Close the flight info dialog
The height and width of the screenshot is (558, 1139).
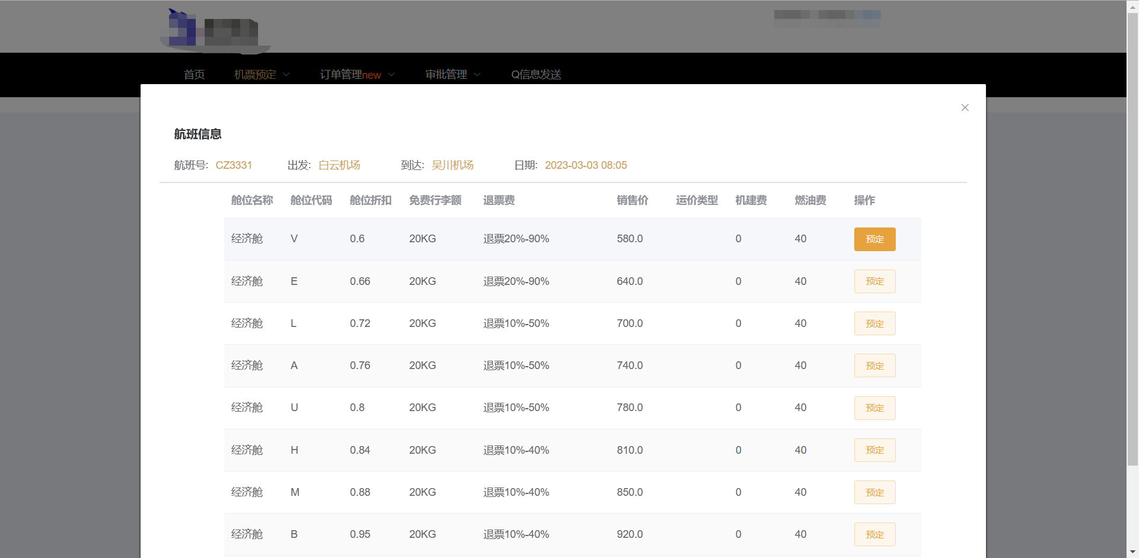[965, 107]
